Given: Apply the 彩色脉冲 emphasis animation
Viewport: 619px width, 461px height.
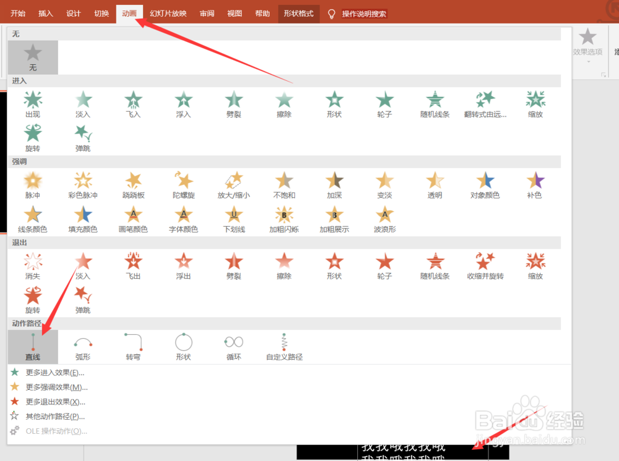Looking at the screenshot, I should click(83, 185).
